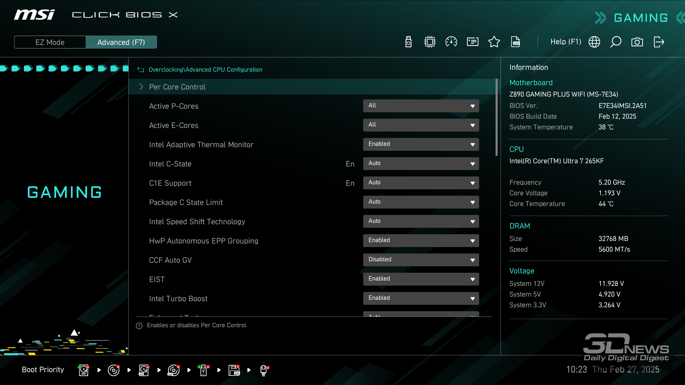Click Core Voltage value 1.193 V
This screenshot has height=385, width=685.
(609, 193)
